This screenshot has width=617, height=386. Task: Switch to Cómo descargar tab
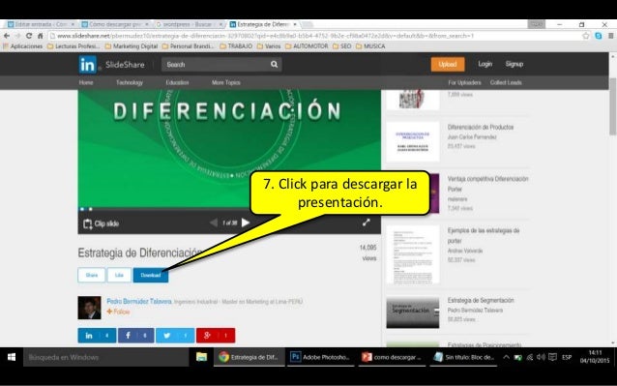pos(115,24)
